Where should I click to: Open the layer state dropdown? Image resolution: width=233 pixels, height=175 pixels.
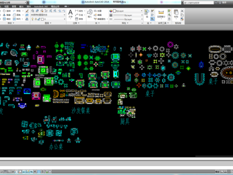(48, 15)
